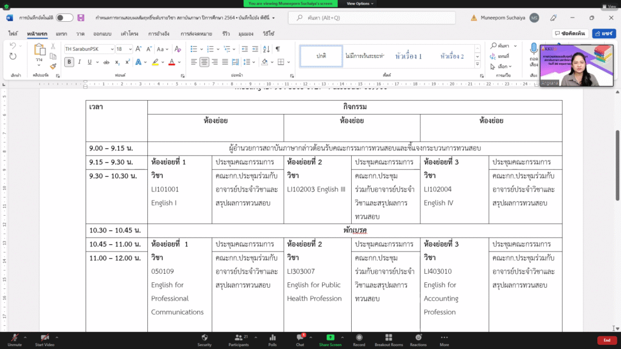Expand the font size dropdown
This screenshot has height=349, width=621.
[x=130, y=48]
